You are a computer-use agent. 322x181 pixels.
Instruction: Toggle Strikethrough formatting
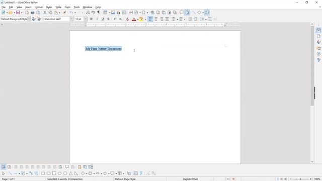click(108, 19)
